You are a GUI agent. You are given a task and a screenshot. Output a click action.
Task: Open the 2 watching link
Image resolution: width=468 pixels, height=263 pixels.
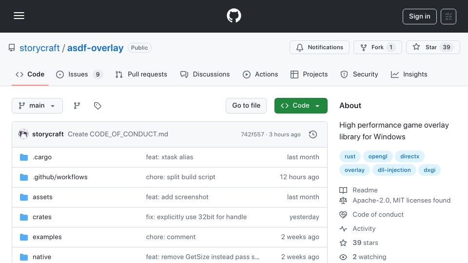tap(363, 257)
